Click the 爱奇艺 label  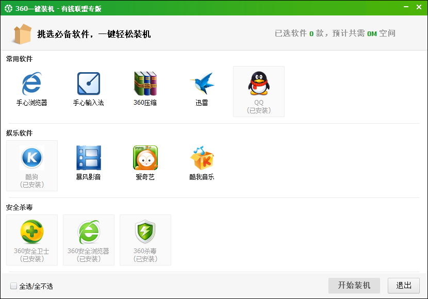pos(145,177)
